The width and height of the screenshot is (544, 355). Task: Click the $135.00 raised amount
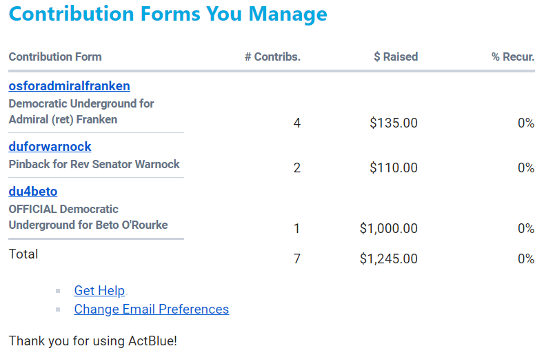pos(393,123)
